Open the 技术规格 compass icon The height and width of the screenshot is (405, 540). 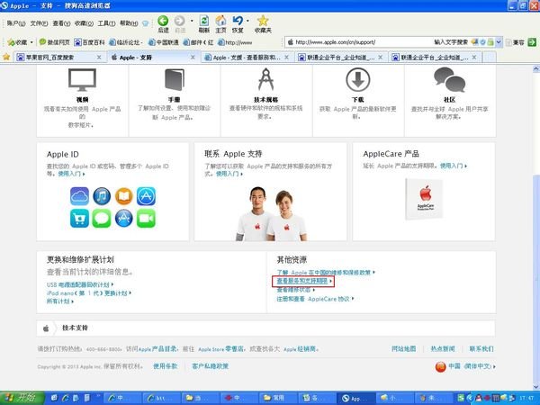265,79
